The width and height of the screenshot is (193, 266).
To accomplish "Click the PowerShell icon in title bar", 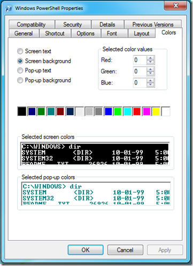I will (x=9, y=8).
